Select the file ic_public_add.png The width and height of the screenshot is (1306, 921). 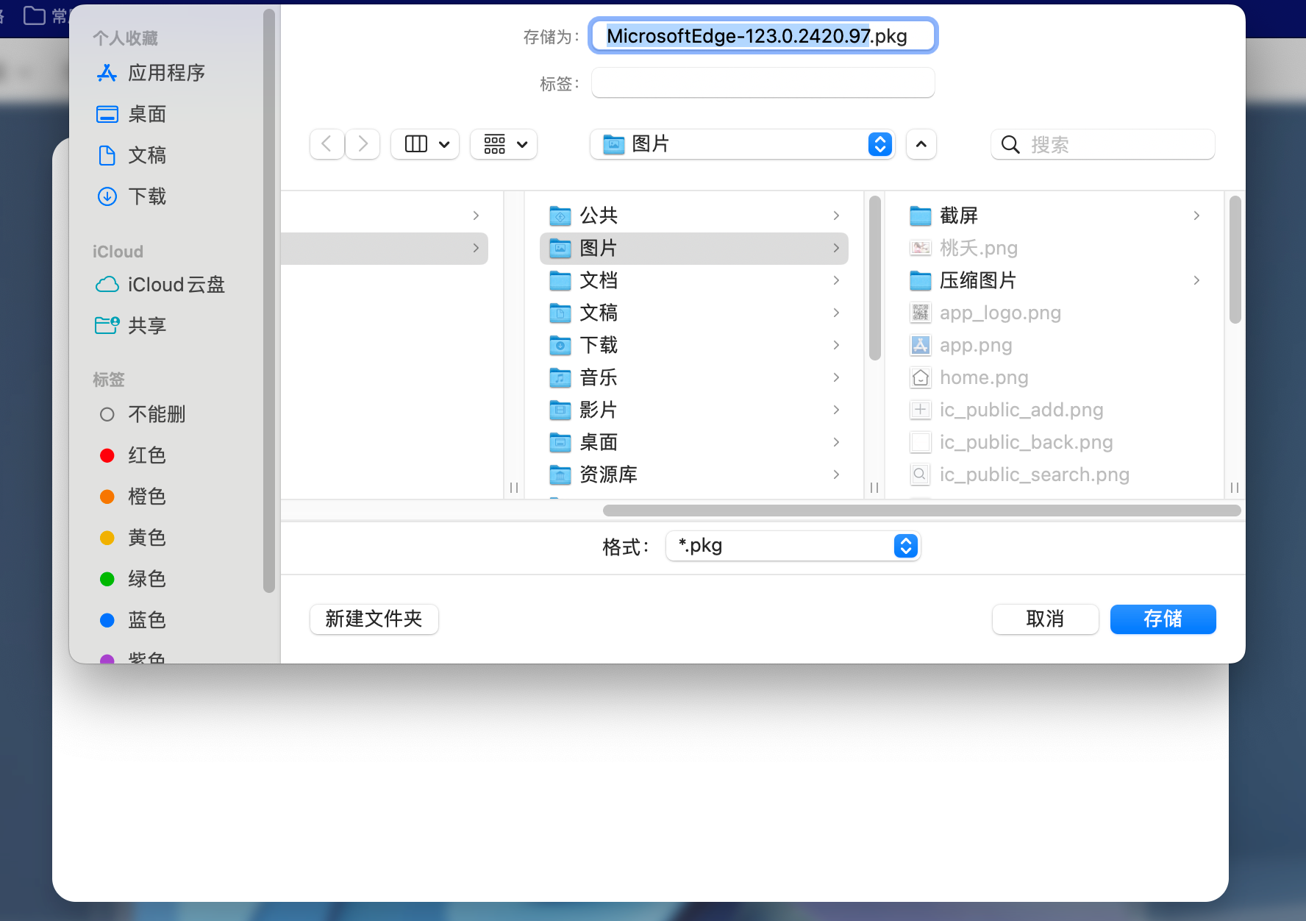pos(1055,410)
